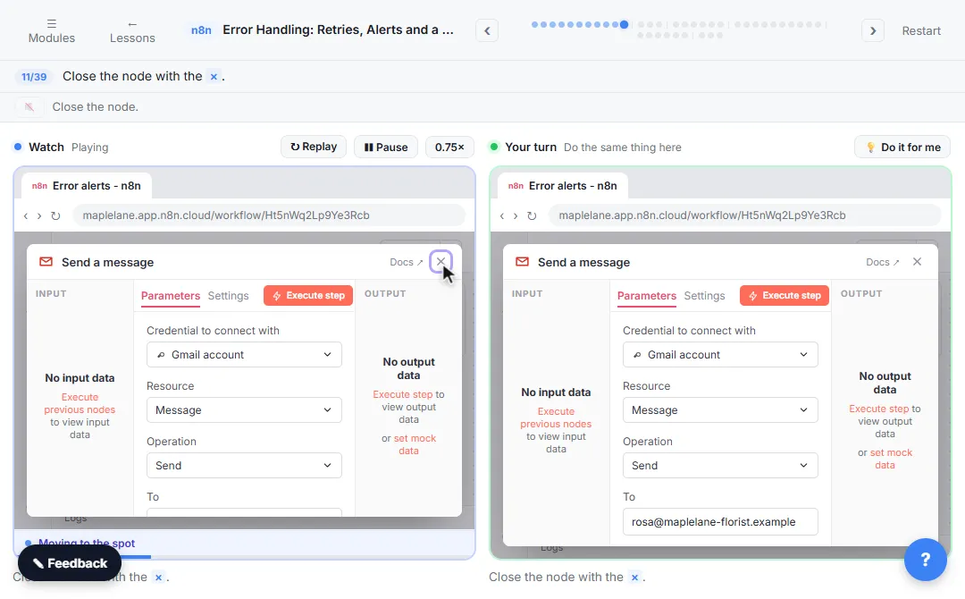This screenshot has width=965, height=599.
Task: Restart the lesson
Action: (x=920, y=30)
